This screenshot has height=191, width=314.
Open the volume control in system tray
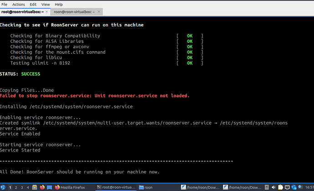[x=273, y=187]
